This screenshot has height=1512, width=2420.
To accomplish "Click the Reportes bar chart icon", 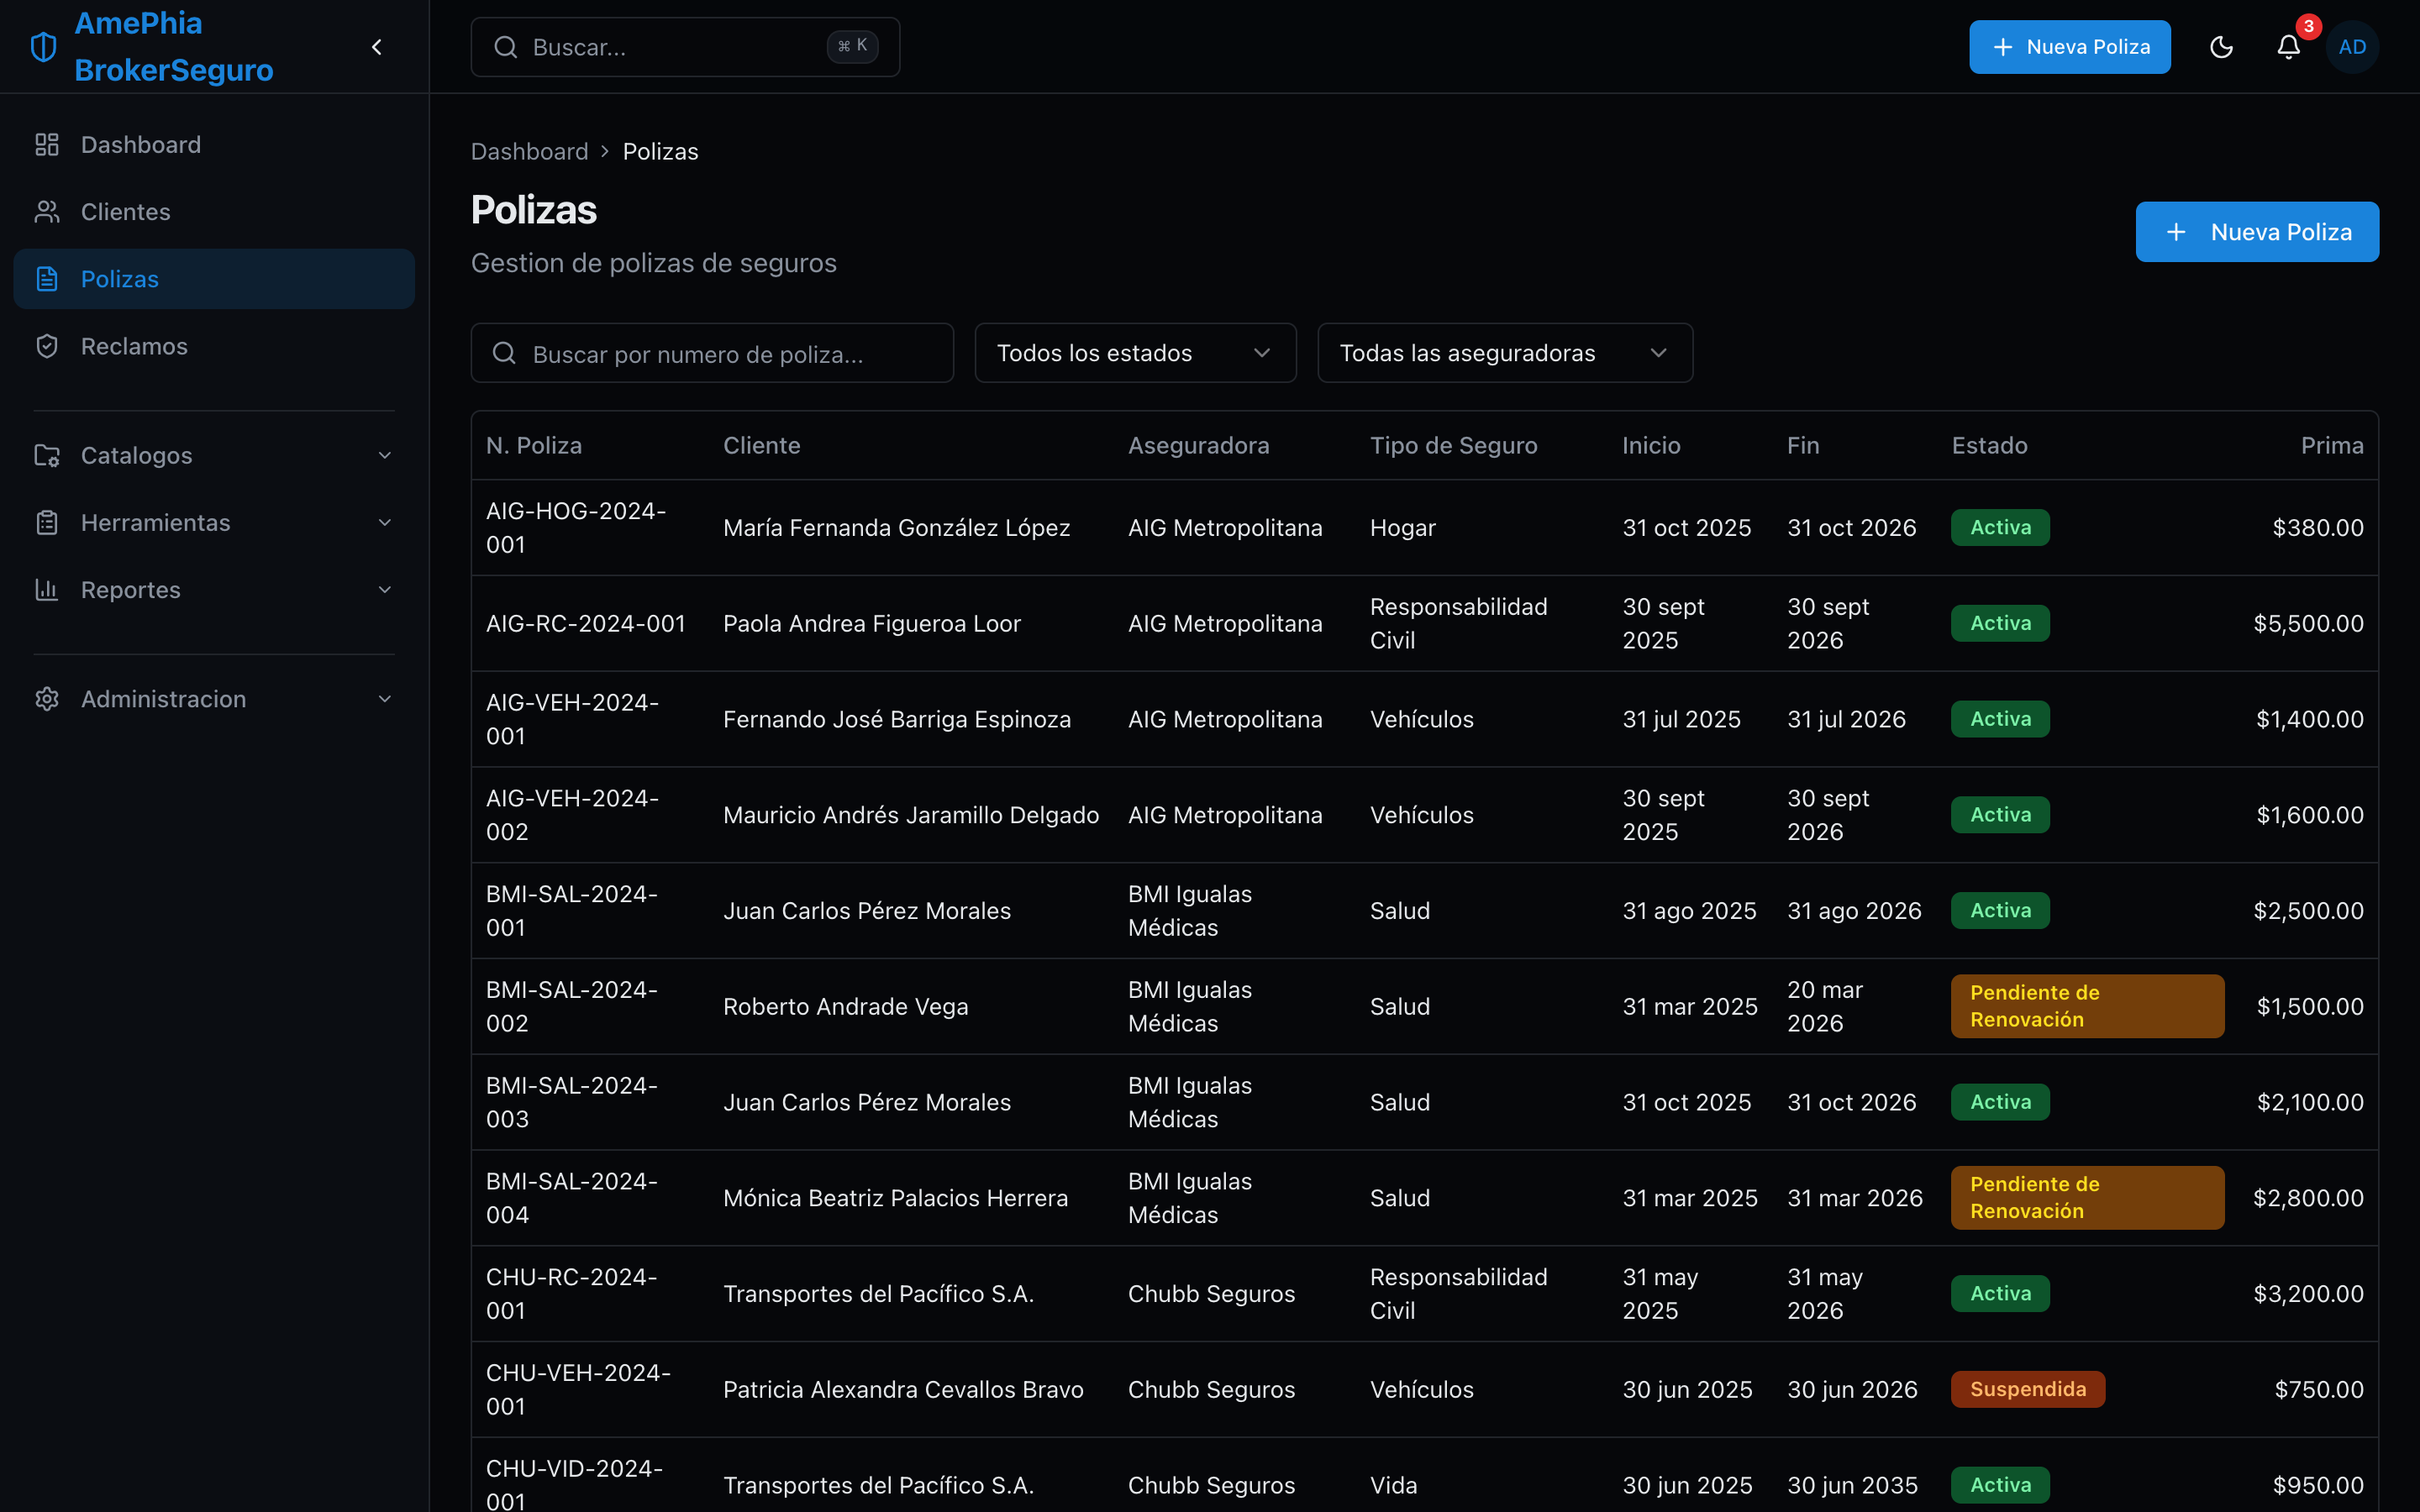I will pyautogui.click(x=47, y=589).
